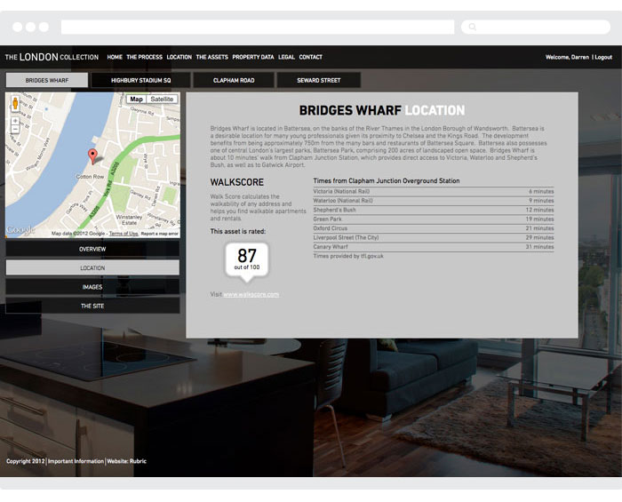This screenshot has height=502, width=622.
Task: Select the Map view toggle
Action: 137,100
